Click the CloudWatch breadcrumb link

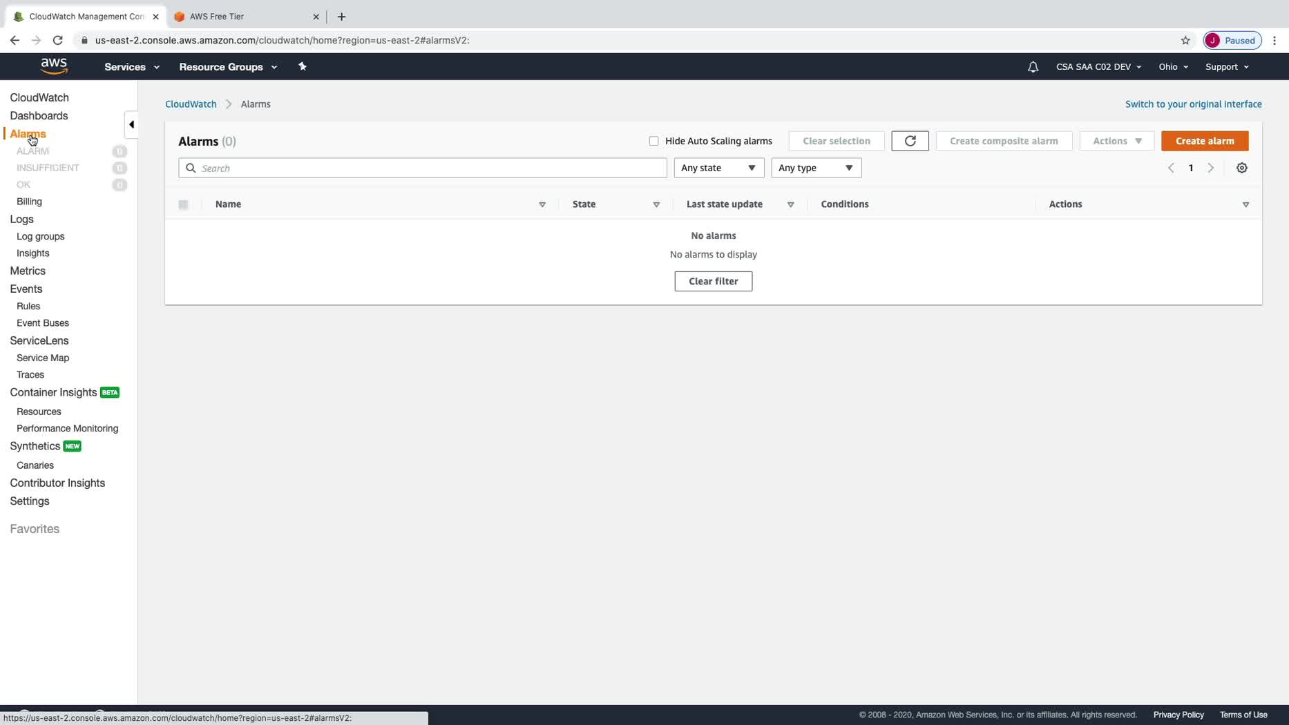point(191,104)
